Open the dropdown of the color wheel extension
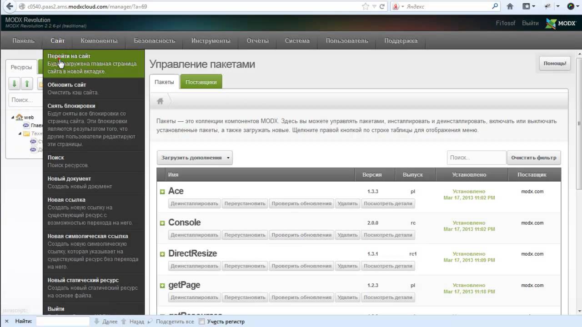This screenshot has height=327, width=582. click(x=578, y=7)
